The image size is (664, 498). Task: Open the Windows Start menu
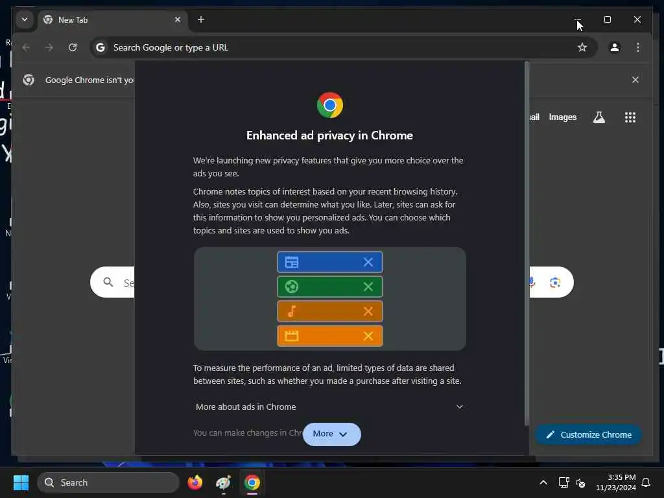point(21,482)
